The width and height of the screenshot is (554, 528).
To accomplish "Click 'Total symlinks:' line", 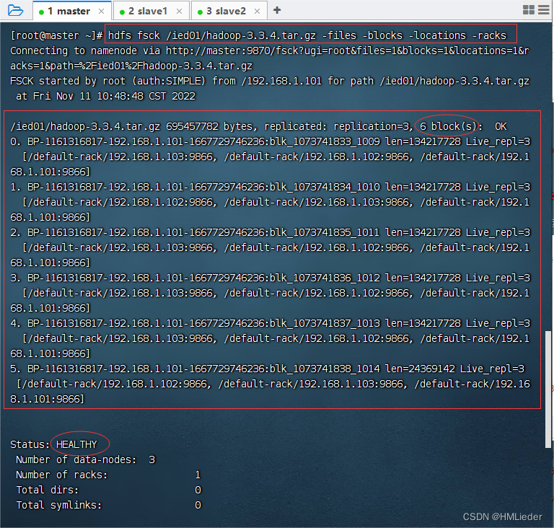I will tap(108, 505).
